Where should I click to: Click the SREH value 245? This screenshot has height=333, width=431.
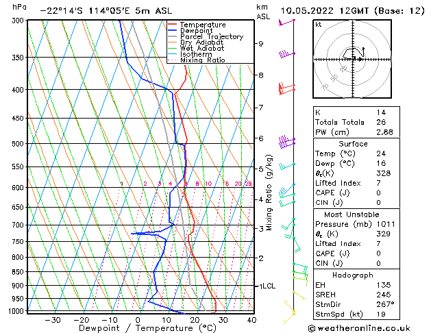[384, 295]
